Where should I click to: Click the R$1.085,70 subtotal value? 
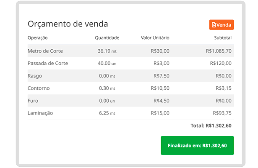[x=219, y=51]
